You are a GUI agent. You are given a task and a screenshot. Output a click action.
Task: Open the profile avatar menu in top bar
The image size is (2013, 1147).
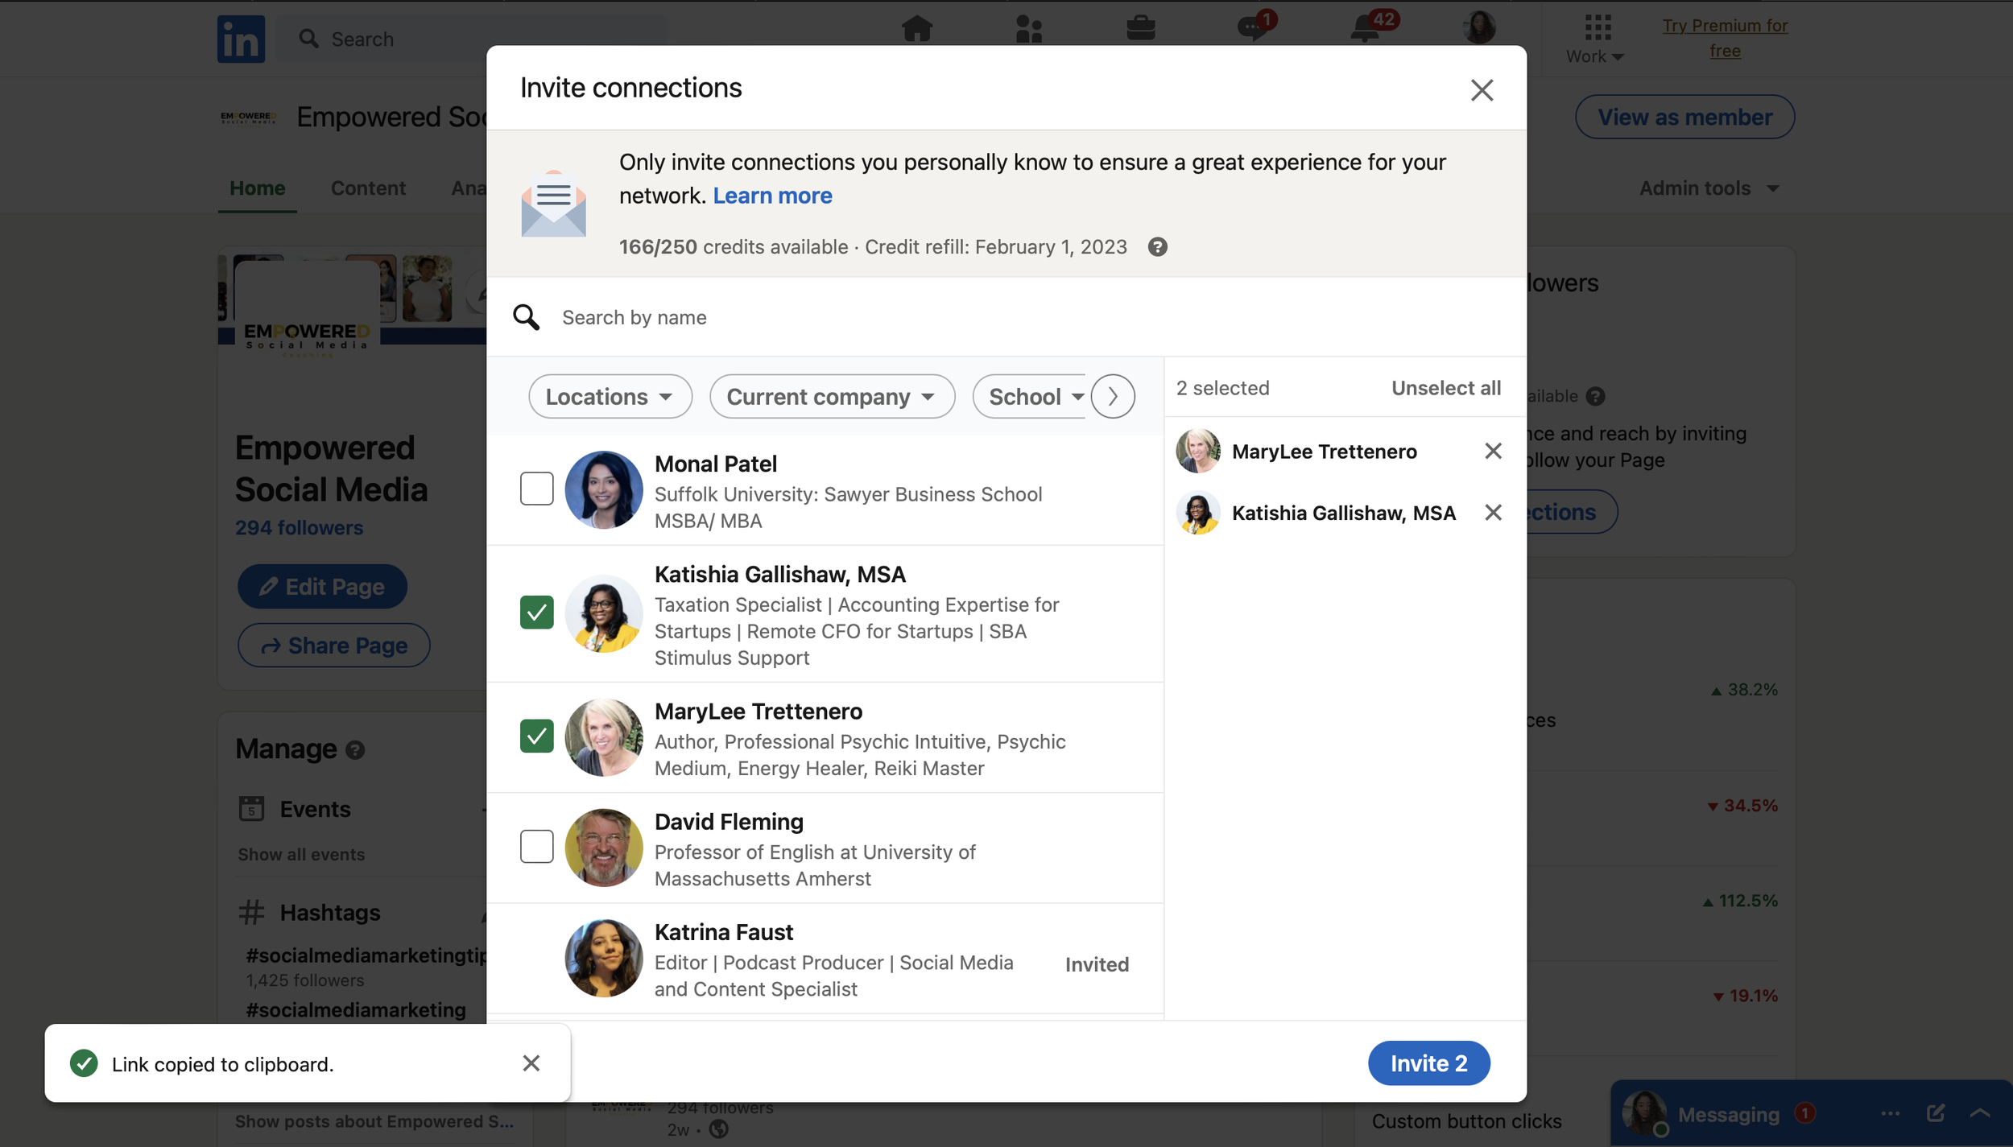(x=1478, y=27)
